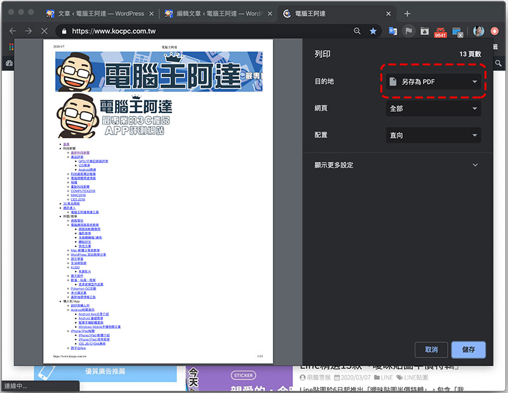This screenshot has height=393, width=508.
Task: Click the 取消 button
Action: coord(431,350)
